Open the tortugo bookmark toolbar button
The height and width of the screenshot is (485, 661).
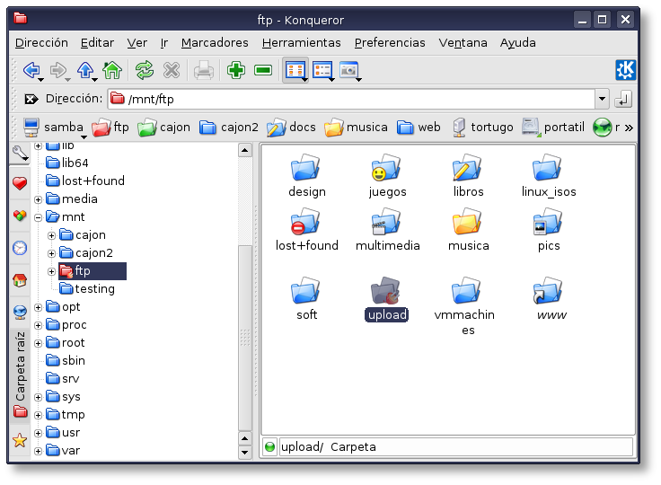[x=482, y=127]
